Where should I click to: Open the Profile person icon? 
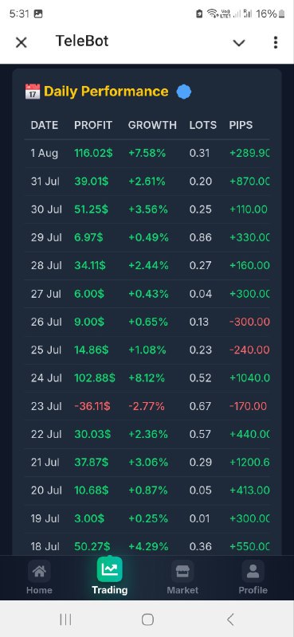[x=253, y=571]
